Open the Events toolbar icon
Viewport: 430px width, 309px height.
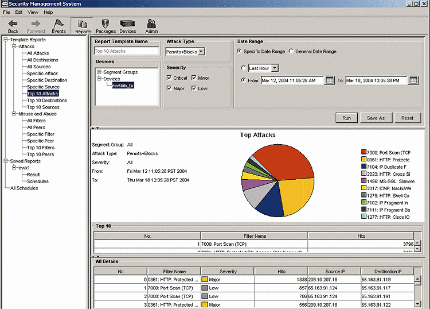click(x=58, y=25)
